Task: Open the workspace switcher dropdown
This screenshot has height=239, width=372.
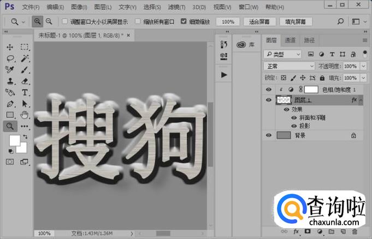Action: click(358, 22)
